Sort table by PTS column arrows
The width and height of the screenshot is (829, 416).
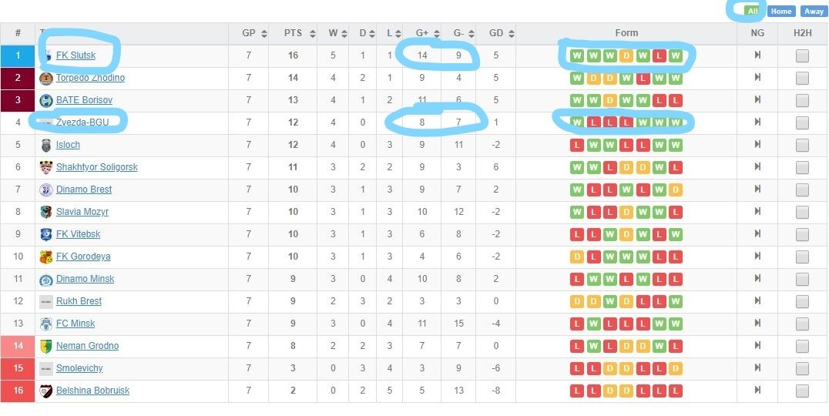point(312,34)
